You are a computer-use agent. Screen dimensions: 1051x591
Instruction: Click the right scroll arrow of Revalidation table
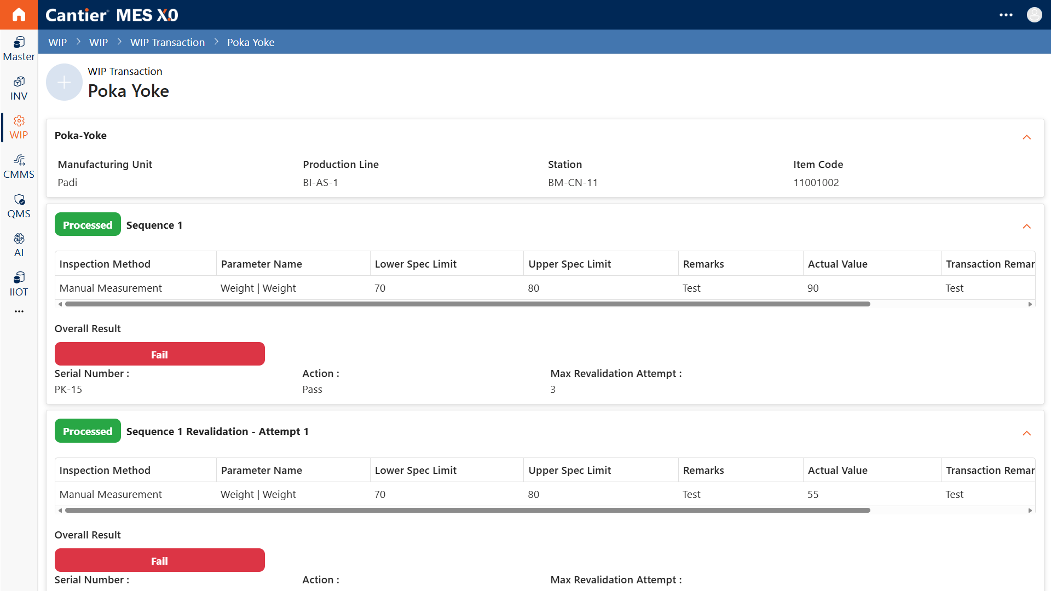pyautogui.click(x=1030, y=511)
